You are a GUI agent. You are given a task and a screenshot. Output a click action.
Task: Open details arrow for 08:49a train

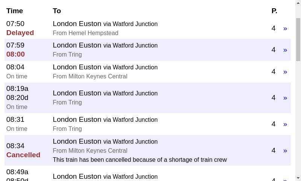[x=285, y=179]
